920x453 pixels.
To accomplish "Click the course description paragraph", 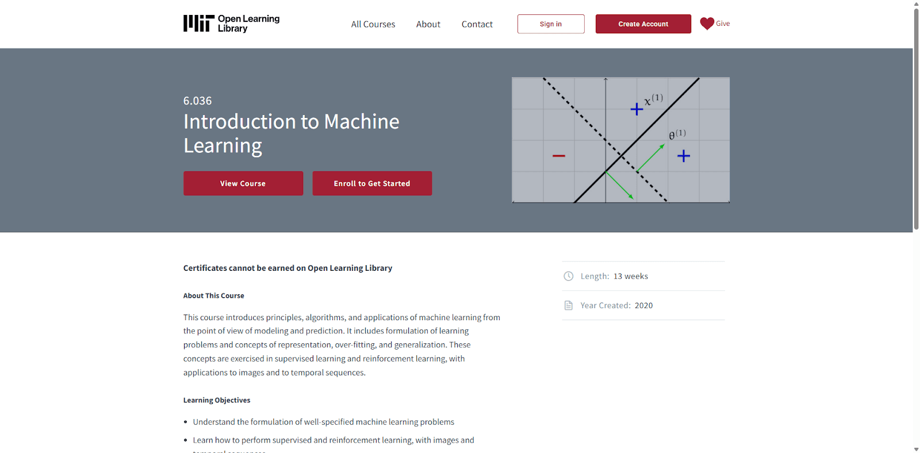I will (342, 345).
